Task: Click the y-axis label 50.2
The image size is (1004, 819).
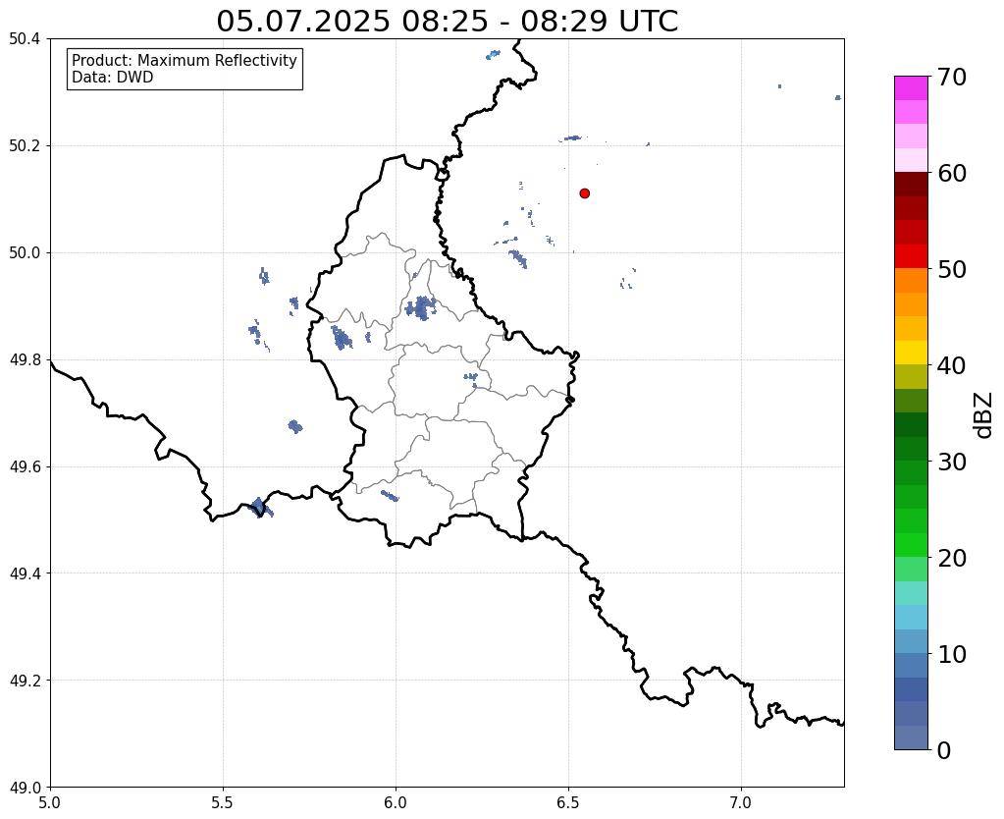Action: [x=25, y=146]
